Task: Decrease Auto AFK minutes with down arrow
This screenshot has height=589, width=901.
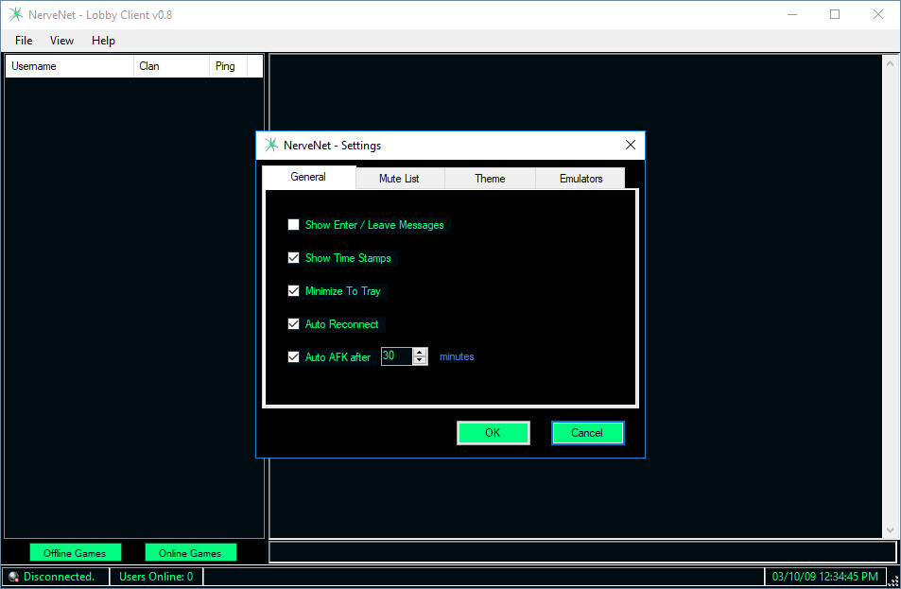Action: (x=420, y=361)
